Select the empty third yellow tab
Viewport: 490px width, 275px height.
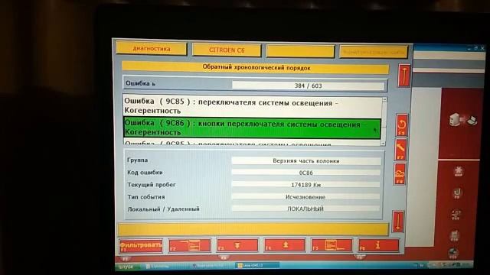(300, 51)
